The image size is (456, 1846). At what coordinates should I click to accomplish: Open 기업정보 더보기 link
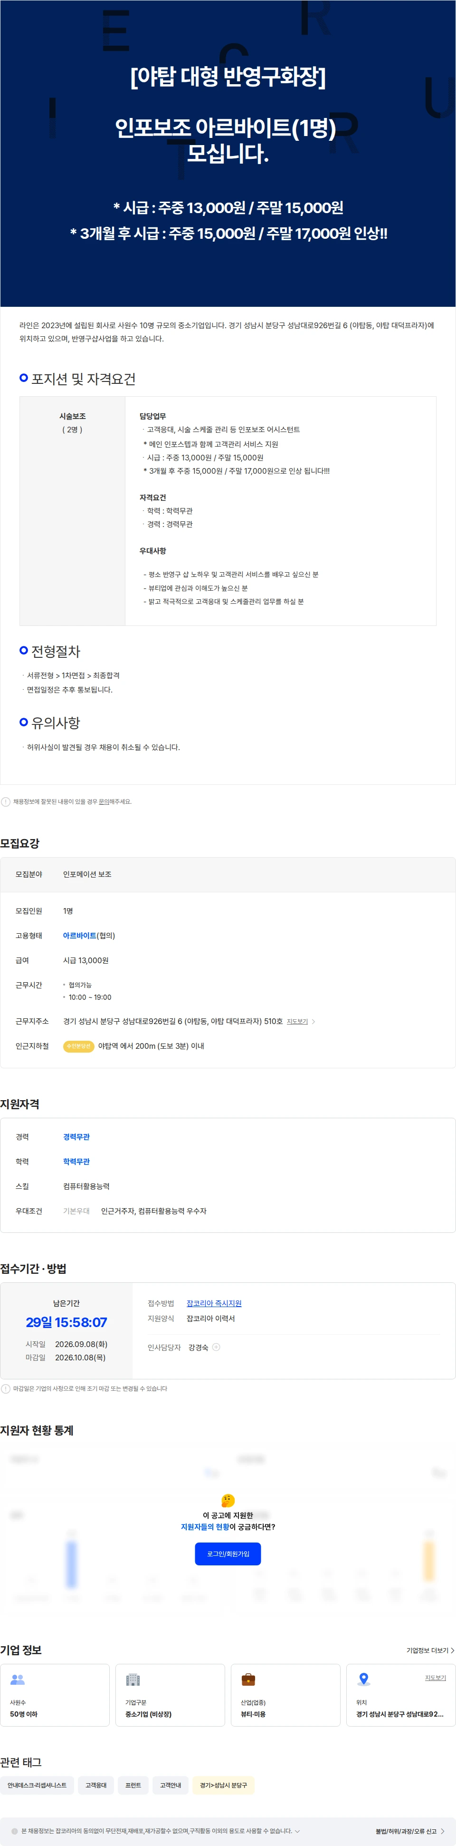pyautogui.click(x=430, y=1651)
